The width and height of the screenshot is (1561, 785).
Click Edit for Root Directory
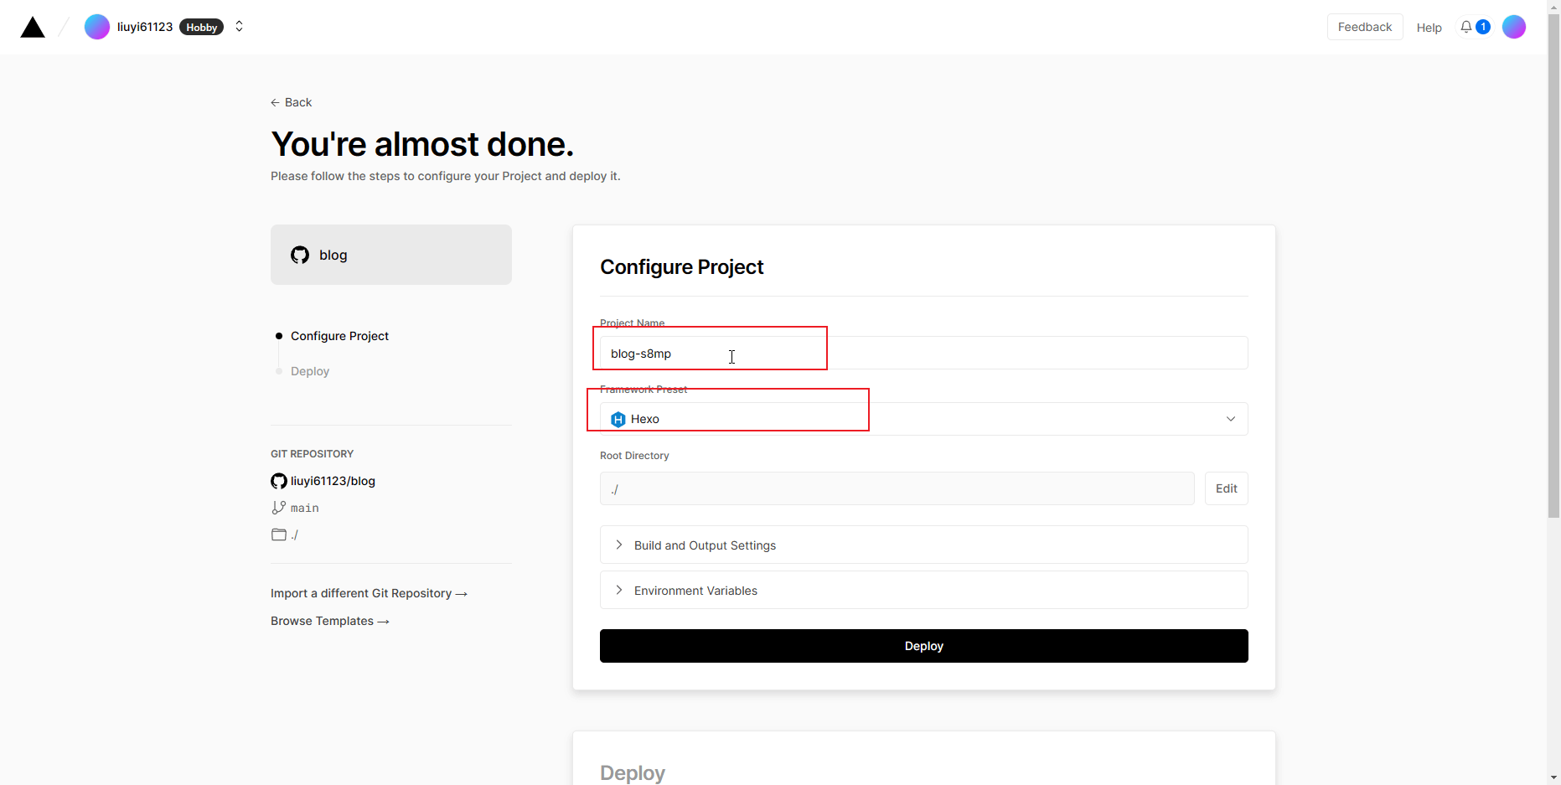point(1226,488)
